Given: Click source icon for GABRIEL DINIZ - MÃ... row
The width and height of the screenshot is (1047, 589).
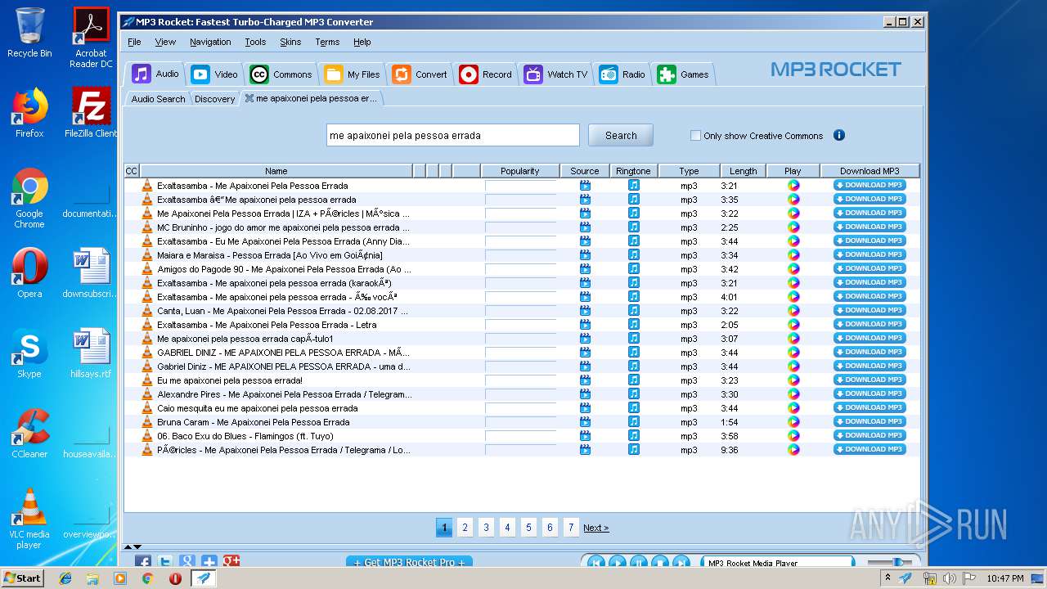Looking at the screenshot, I should pyautogui.click(x=585, y=353).
